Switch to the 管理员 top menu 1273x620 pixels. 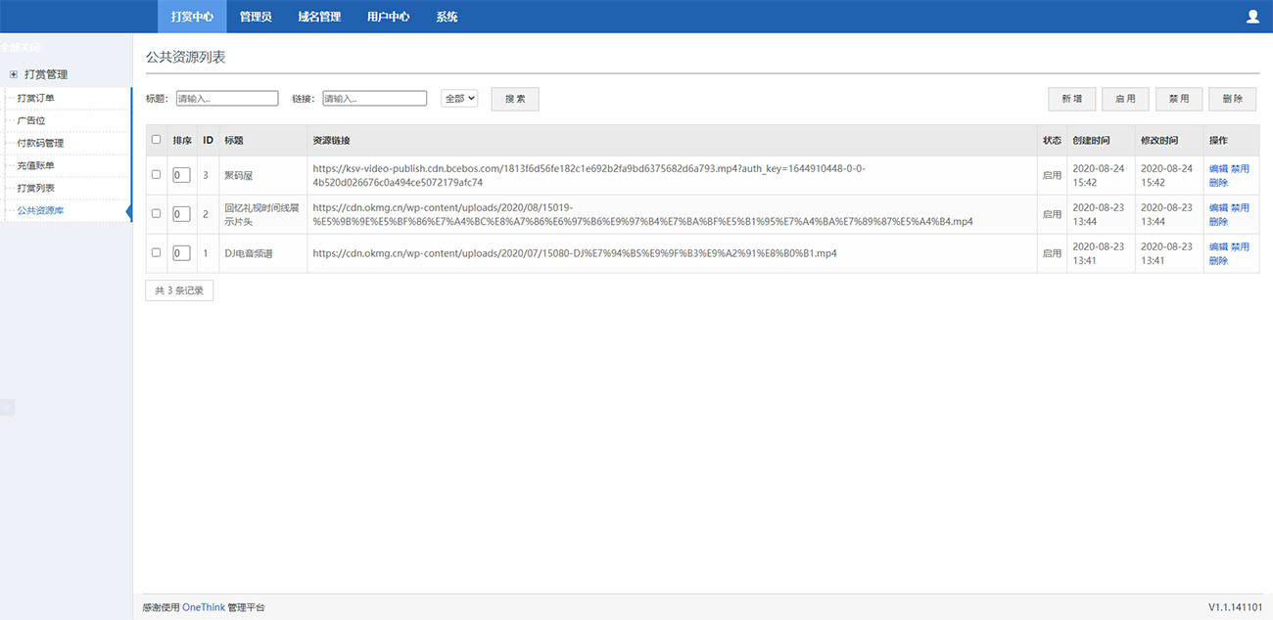point(256,17)
